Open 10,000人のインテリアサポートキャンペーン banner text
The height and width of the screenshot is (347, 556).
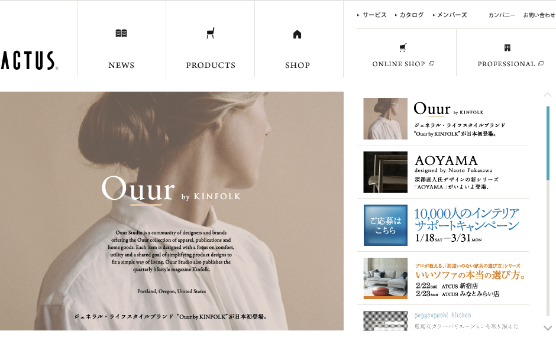coord(467,219)
